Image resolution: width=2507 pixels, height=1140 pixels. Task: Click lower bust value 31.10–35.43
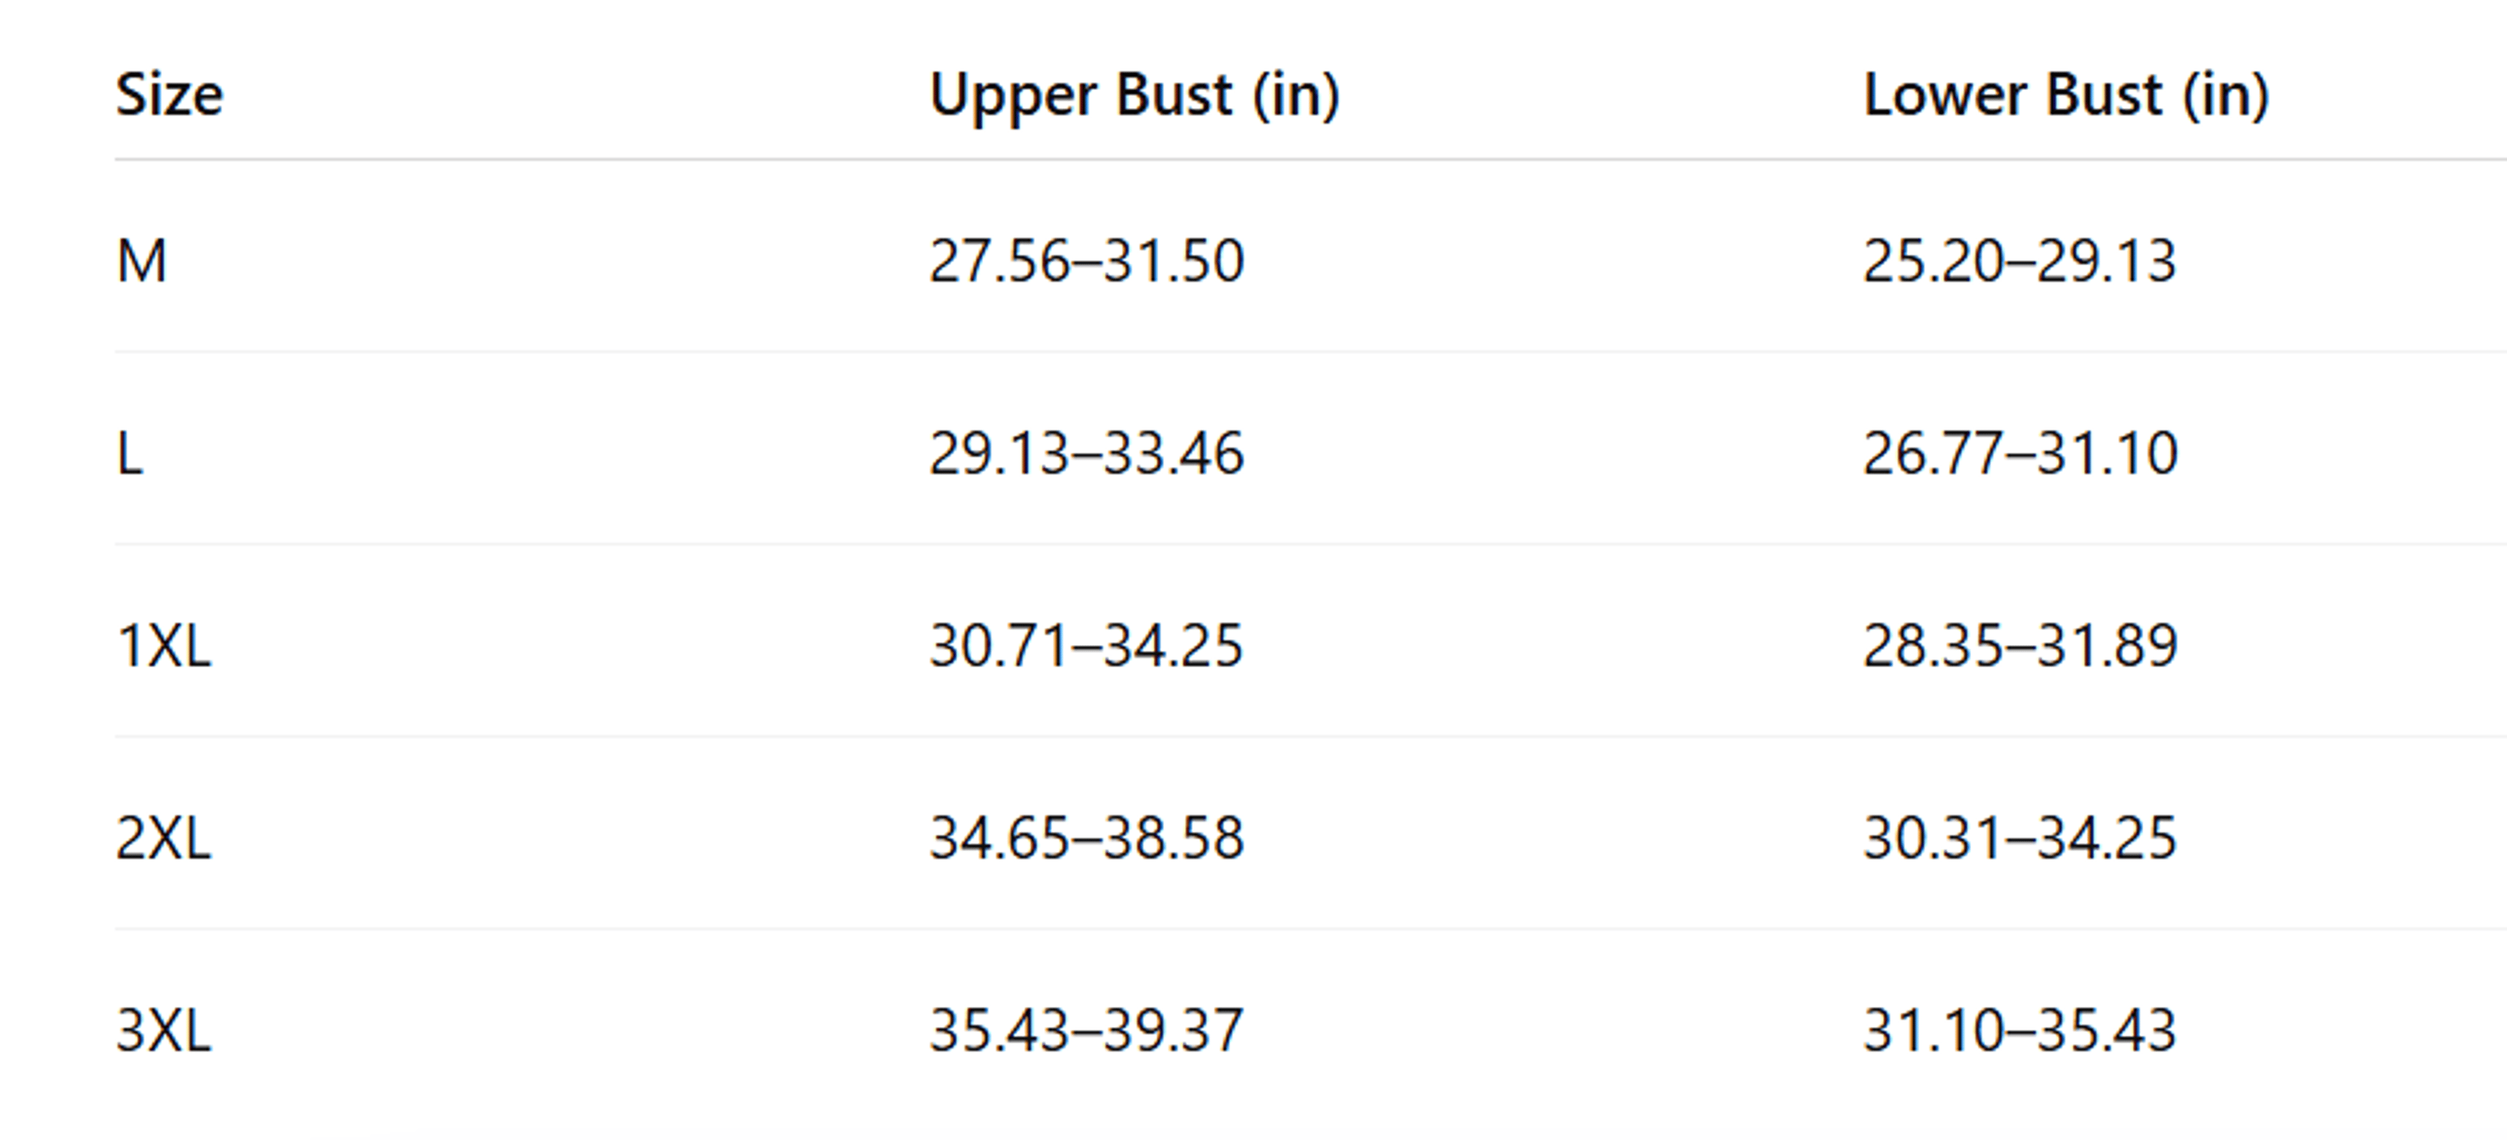(x=2019, y=1030)
